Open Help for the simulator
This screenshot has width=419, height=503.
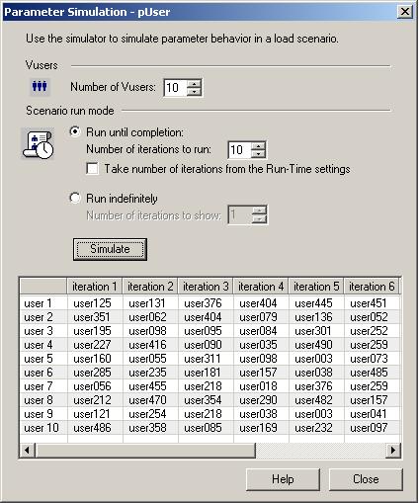pyautogui.click(x=283, y=479)
